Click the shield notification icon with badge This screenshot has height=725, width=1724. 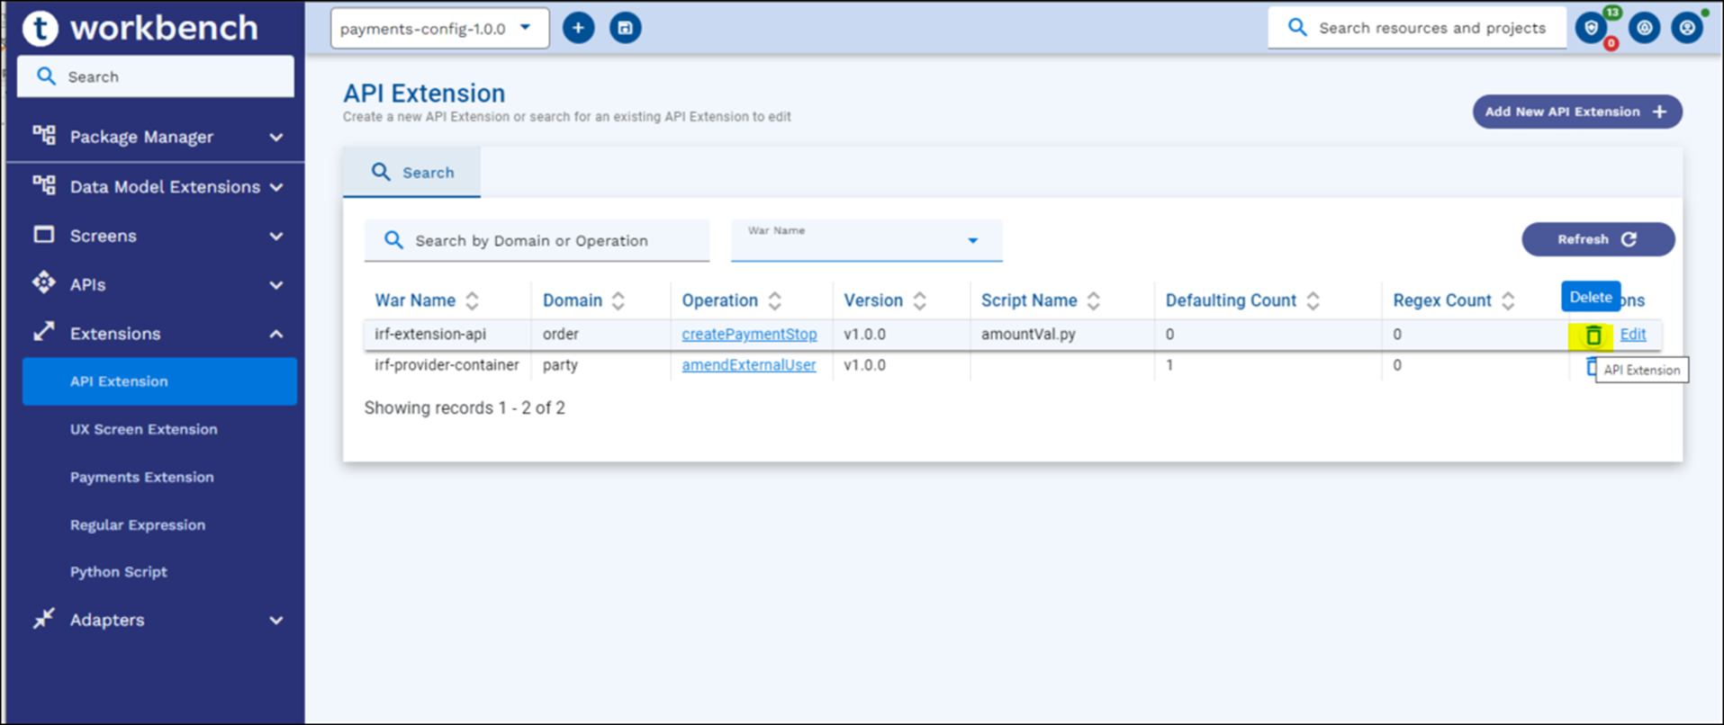click(x=1592, y=28)
